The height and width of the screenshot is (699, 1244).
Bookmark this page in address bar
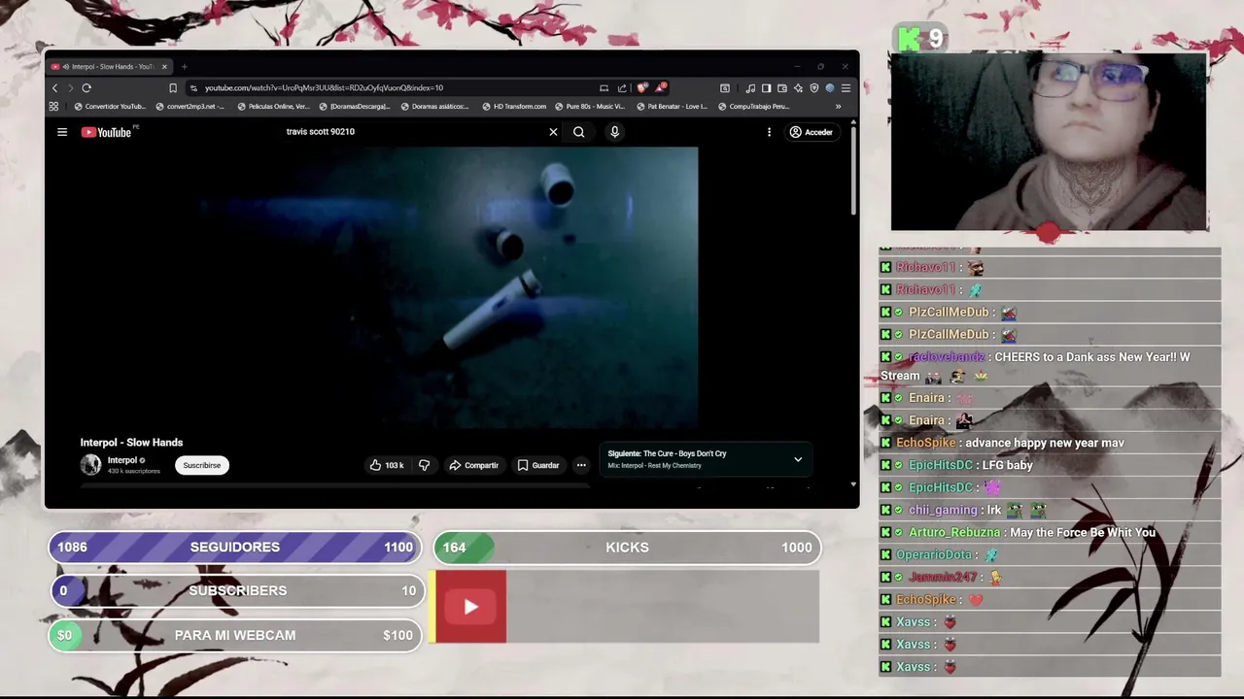pos(173,88)
